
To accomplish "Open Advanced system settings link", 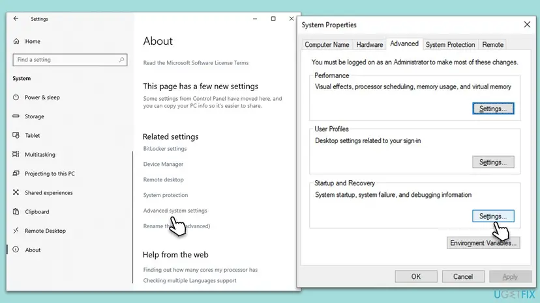I will 175,211.
